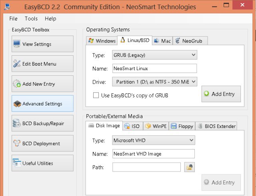The height and width of the screenshot is (196, 256).
Task: Open BCD Backup/Repair
Action: pos(43,123)
